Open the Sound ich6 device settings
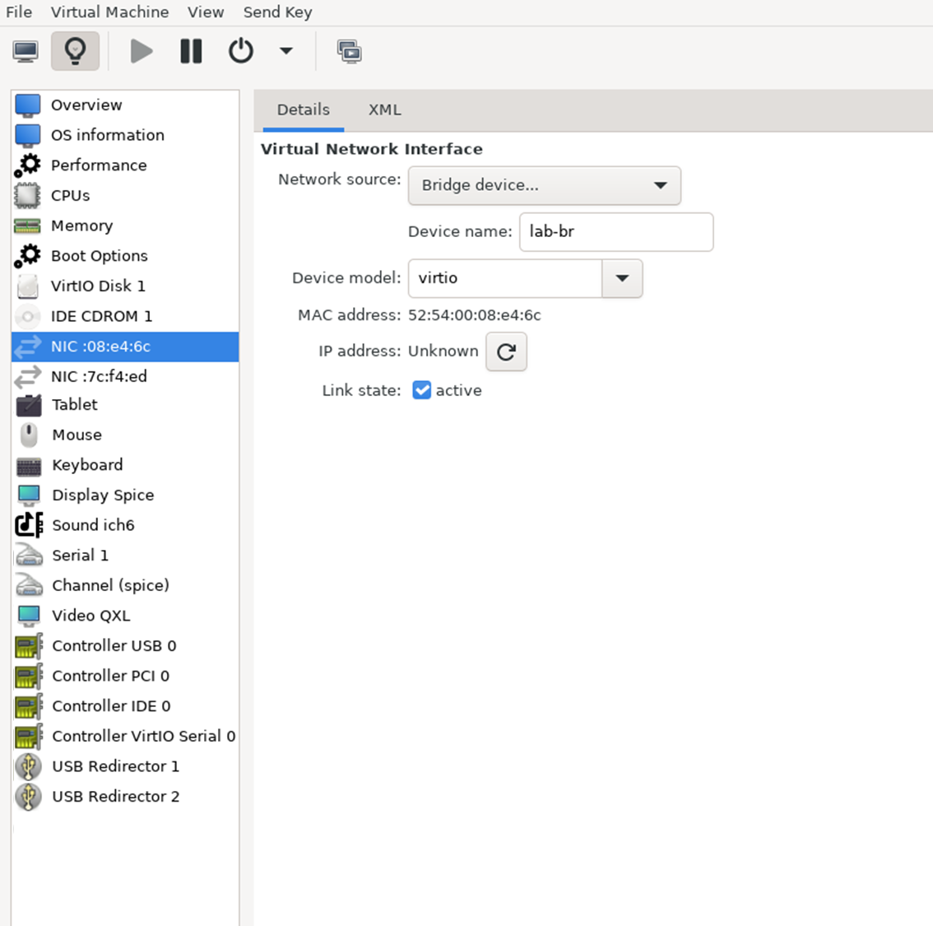933x926 pixels. click(92, 524)
